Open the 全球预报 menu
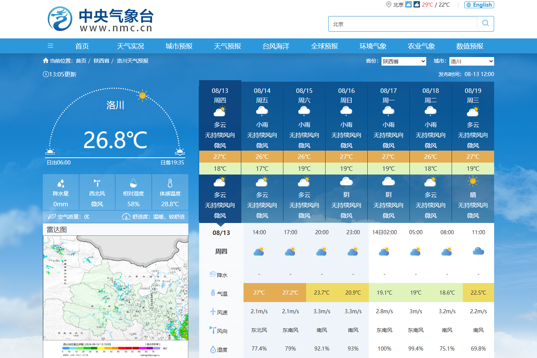 coord(324,46)
